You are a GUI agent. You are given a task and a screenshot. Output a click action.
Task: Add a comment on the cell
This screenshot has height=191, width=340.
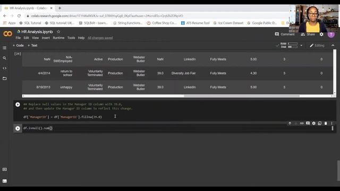(x=308, y=123)
